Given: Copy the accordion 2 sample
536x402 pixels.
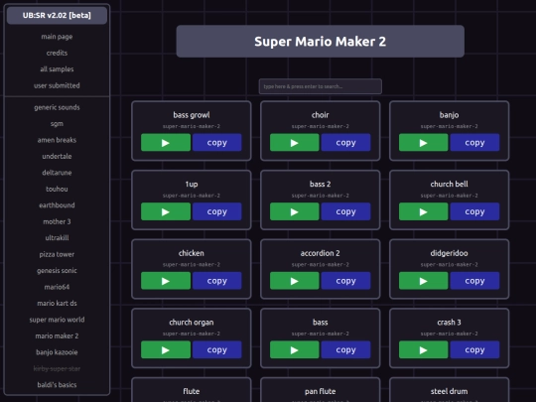Looking at the screenshot, I should (x=346, y=281).
